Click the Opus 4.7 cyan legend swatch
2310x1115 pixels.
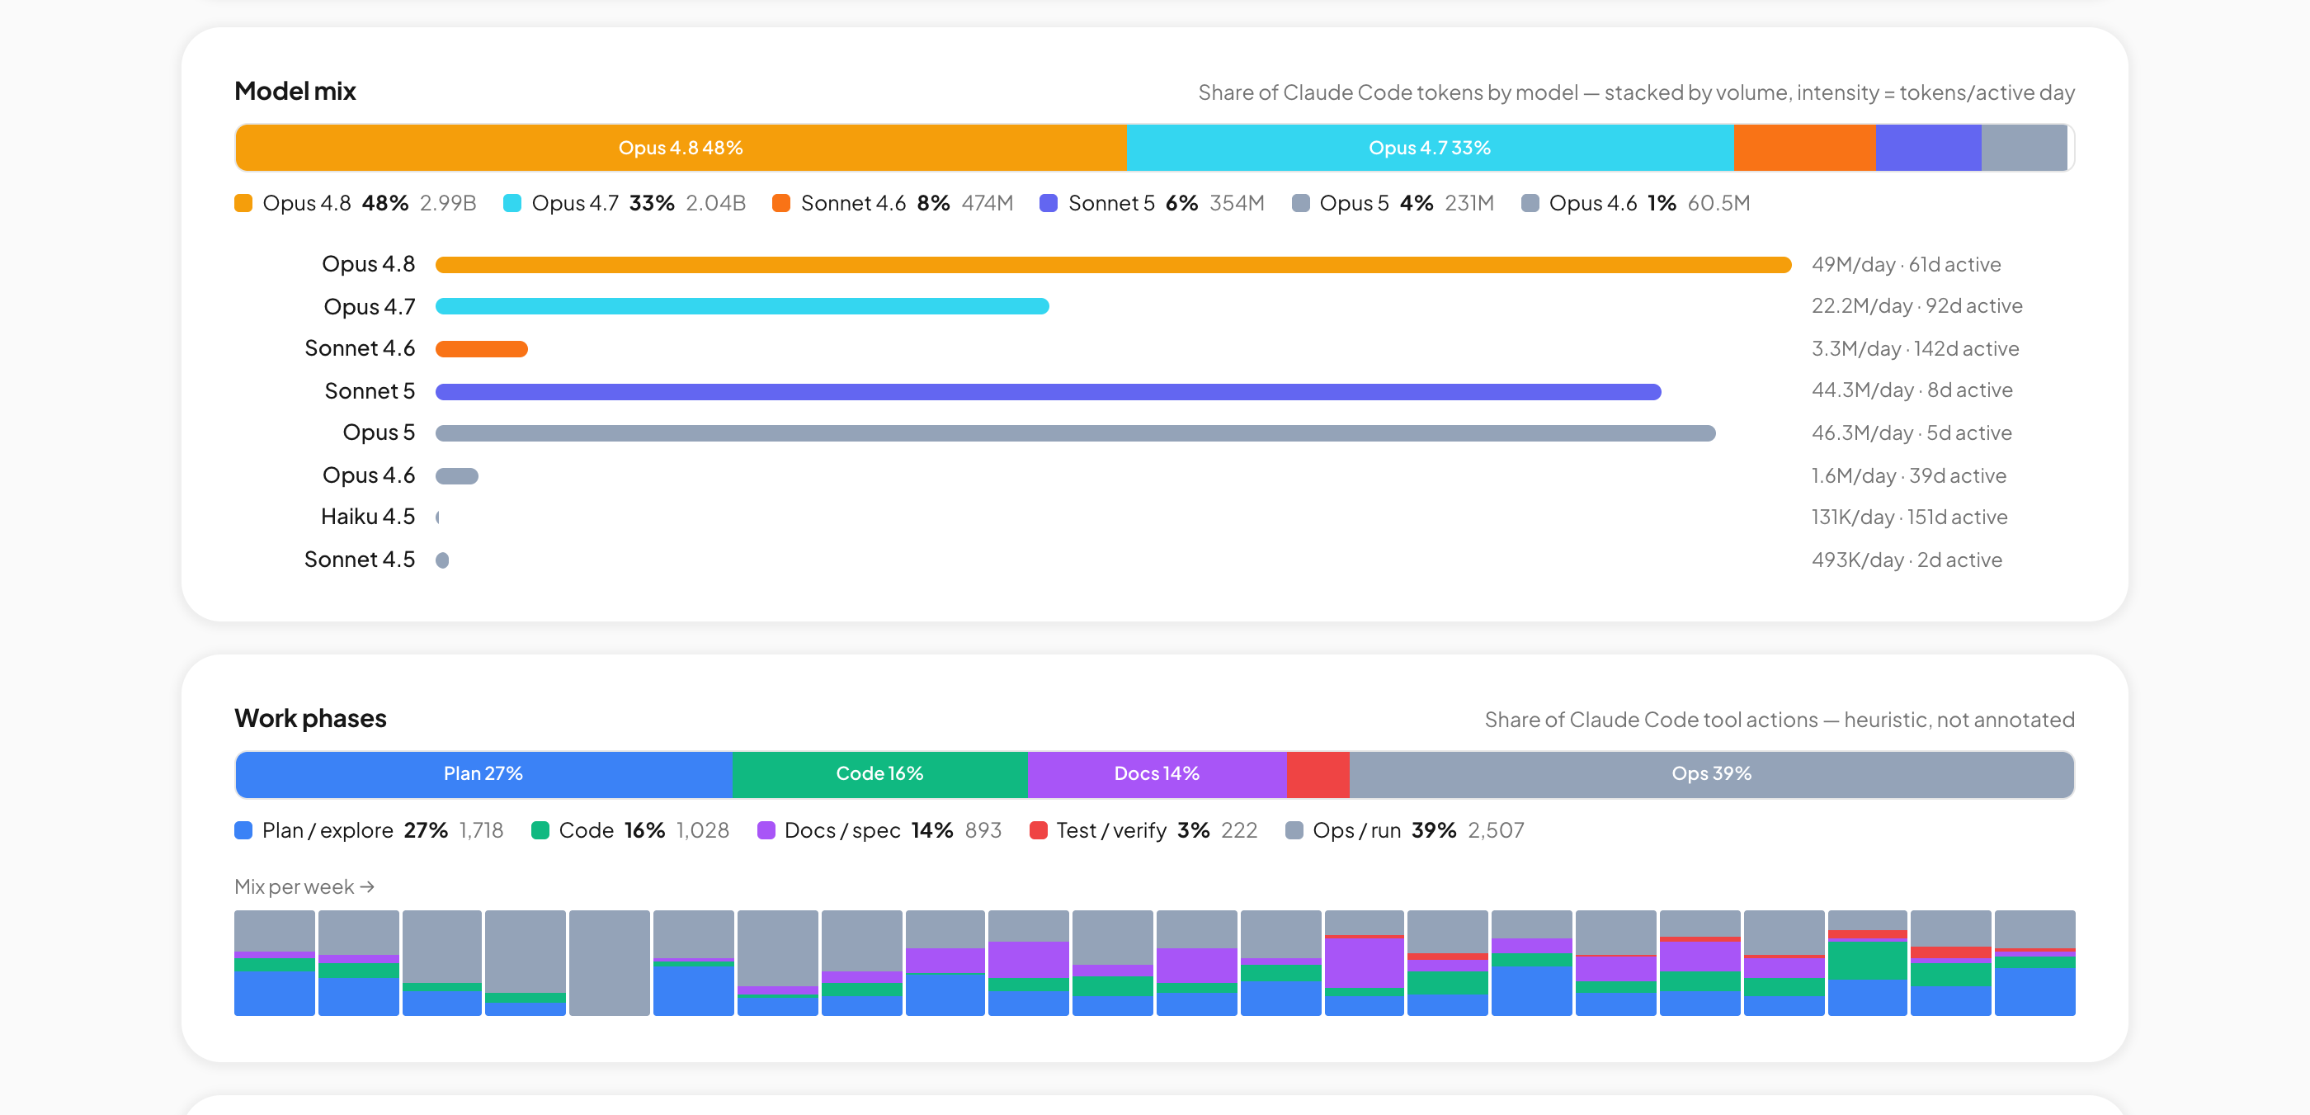(512, 204)
